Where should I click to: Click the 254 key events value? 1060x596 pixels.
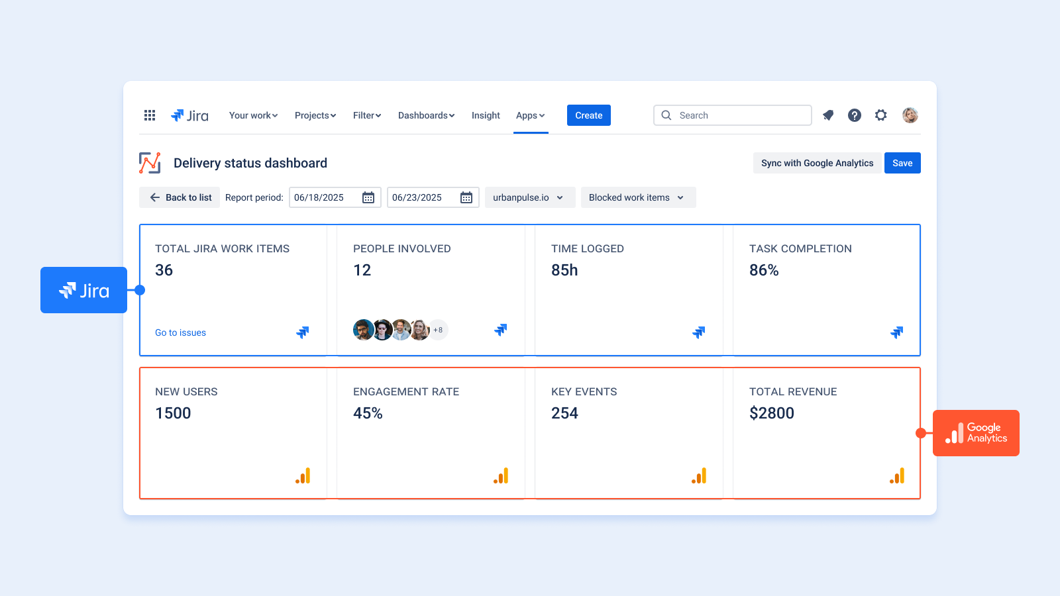pos(564,413)
